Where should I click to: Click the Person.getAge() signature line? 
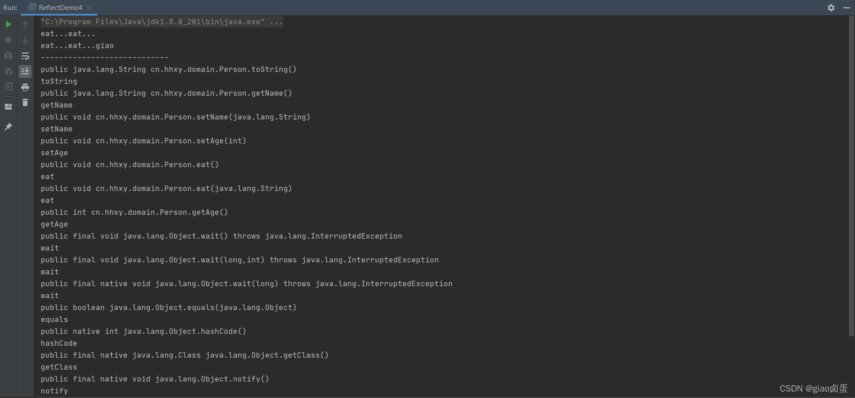coord(134,212)
